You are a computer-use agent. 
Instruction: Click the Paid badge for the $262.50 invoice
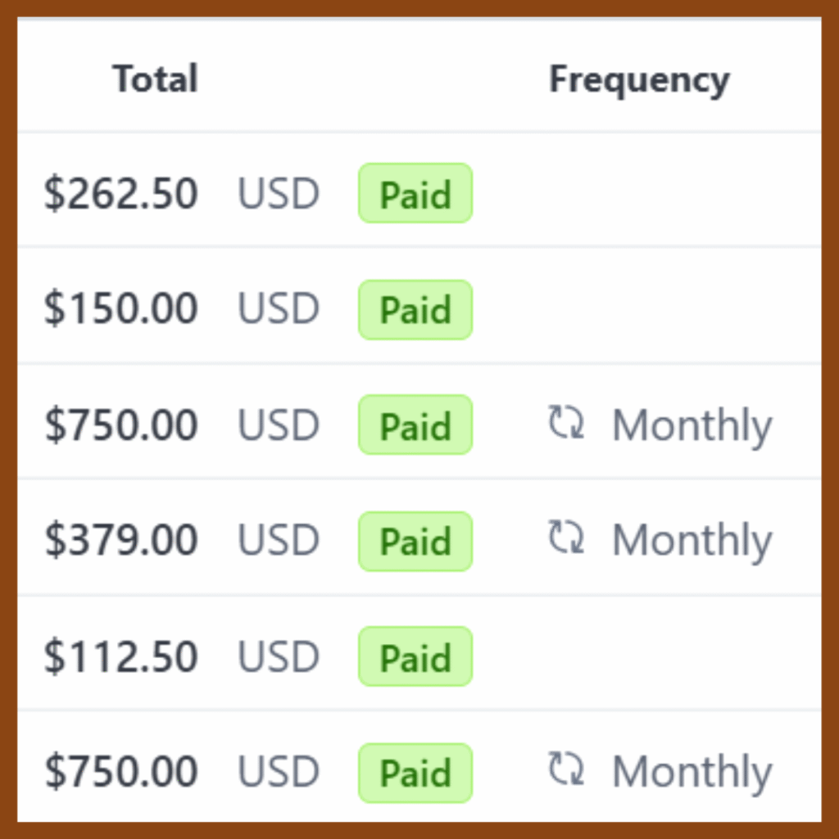tap(415, 193)
